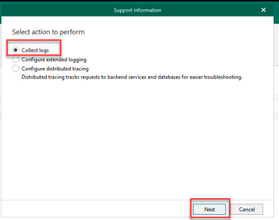
Task: Click the footer area left of Next
Action: click(x=93, y=209)
